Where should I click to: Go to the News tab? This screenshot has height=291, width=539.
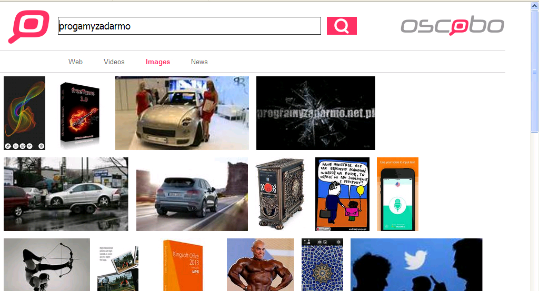199,62
